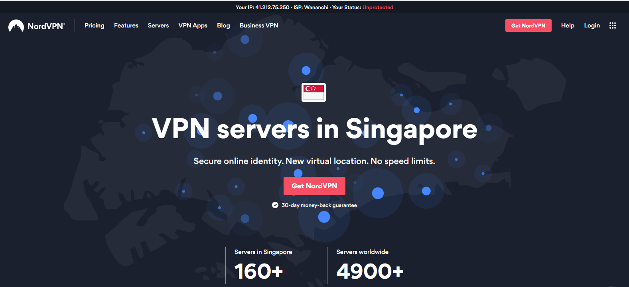Click the 4900+ worldwide count
Screen dimensions: 629x287
(370, 271)
